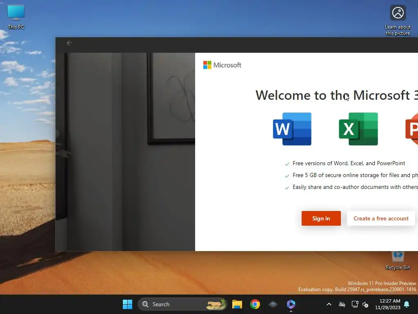Click the muted volume tray icon

coord(365,304)
